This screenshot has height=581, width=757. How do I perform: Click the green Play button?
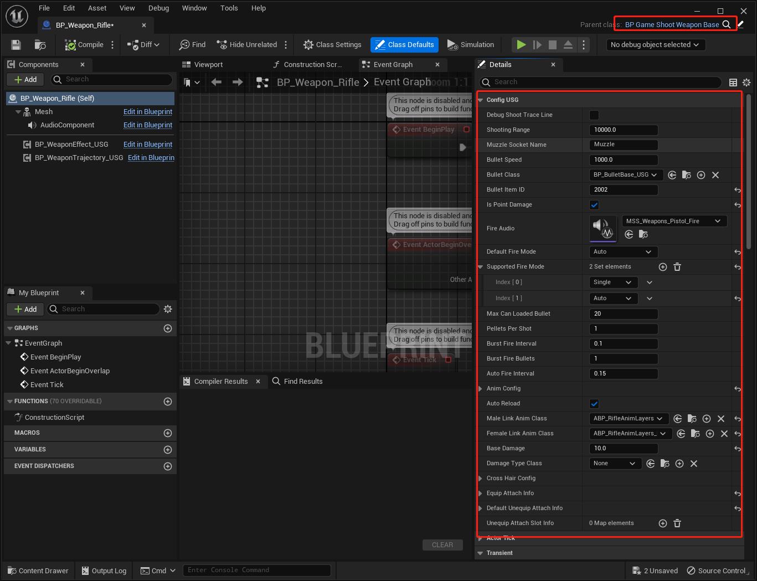click(x=521, y=45)
